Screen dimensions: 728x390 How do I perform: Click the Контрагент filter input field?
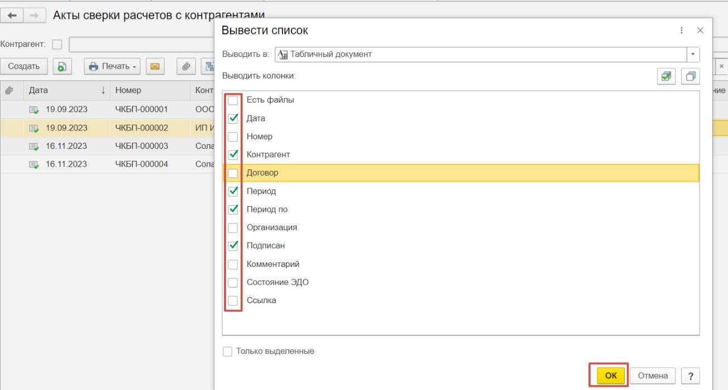click(x=141, y=44)
